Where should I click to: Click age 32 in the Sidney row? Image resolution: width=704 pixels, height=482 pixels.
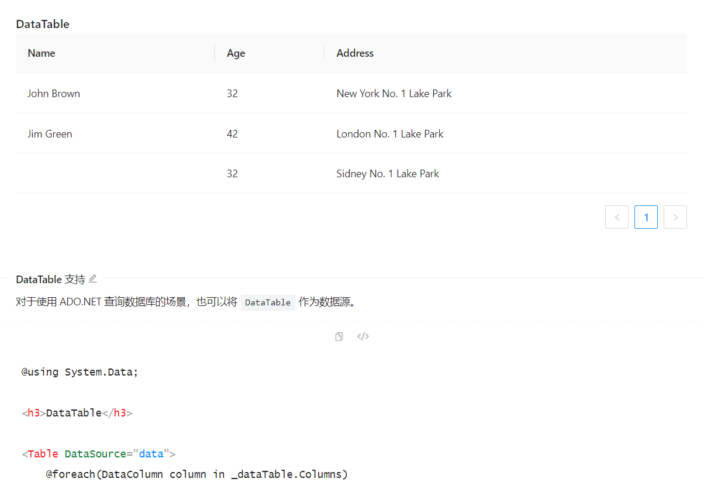click(x=270, y=174)
